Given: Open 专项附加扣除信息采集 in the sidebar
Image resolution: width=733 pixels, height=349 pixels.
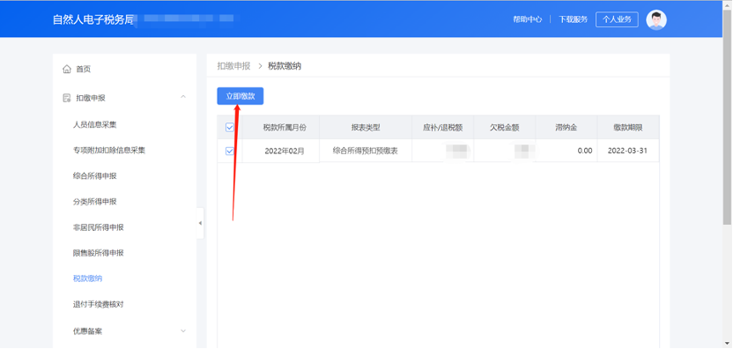Looking at the screenshot, I should [x=109, y=151].
